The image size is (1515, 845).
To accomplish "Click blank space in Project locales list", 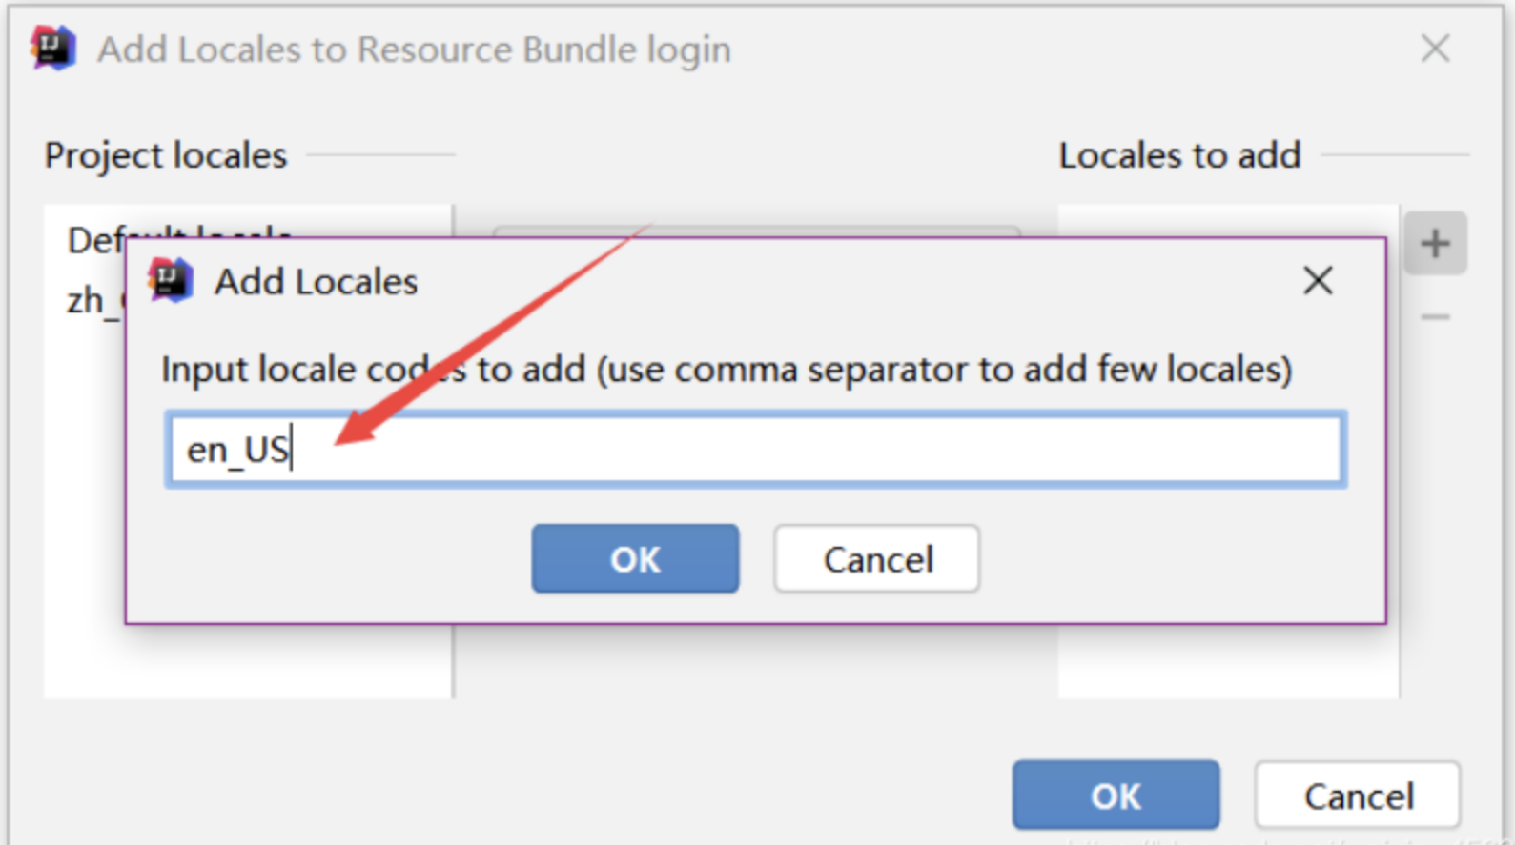I will [248, 661].
